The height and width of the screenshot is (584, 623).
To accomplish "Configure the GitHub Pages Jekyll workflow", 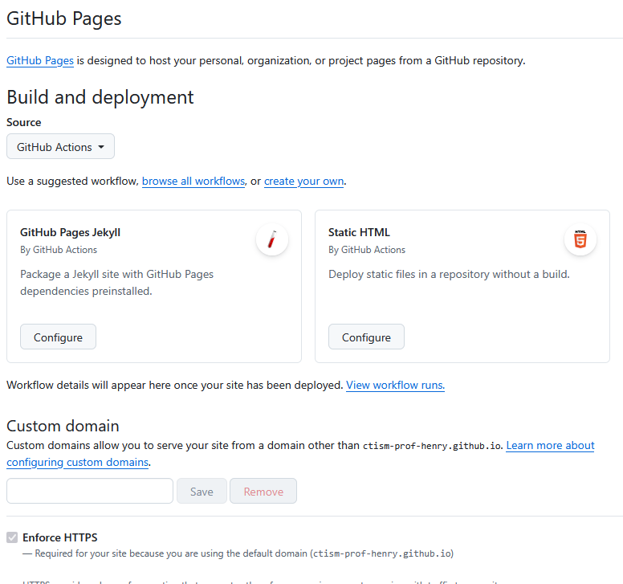I will point(58,337).
